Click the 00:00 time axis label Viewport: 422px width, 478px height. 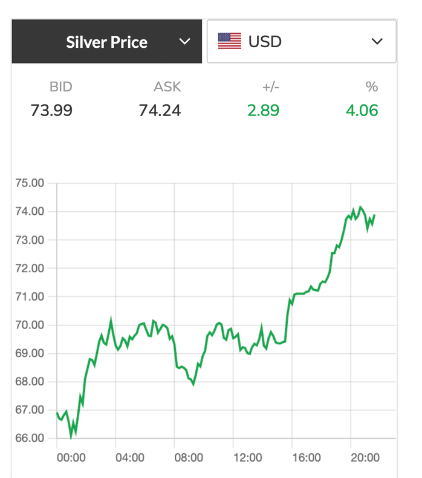[71, 458]
